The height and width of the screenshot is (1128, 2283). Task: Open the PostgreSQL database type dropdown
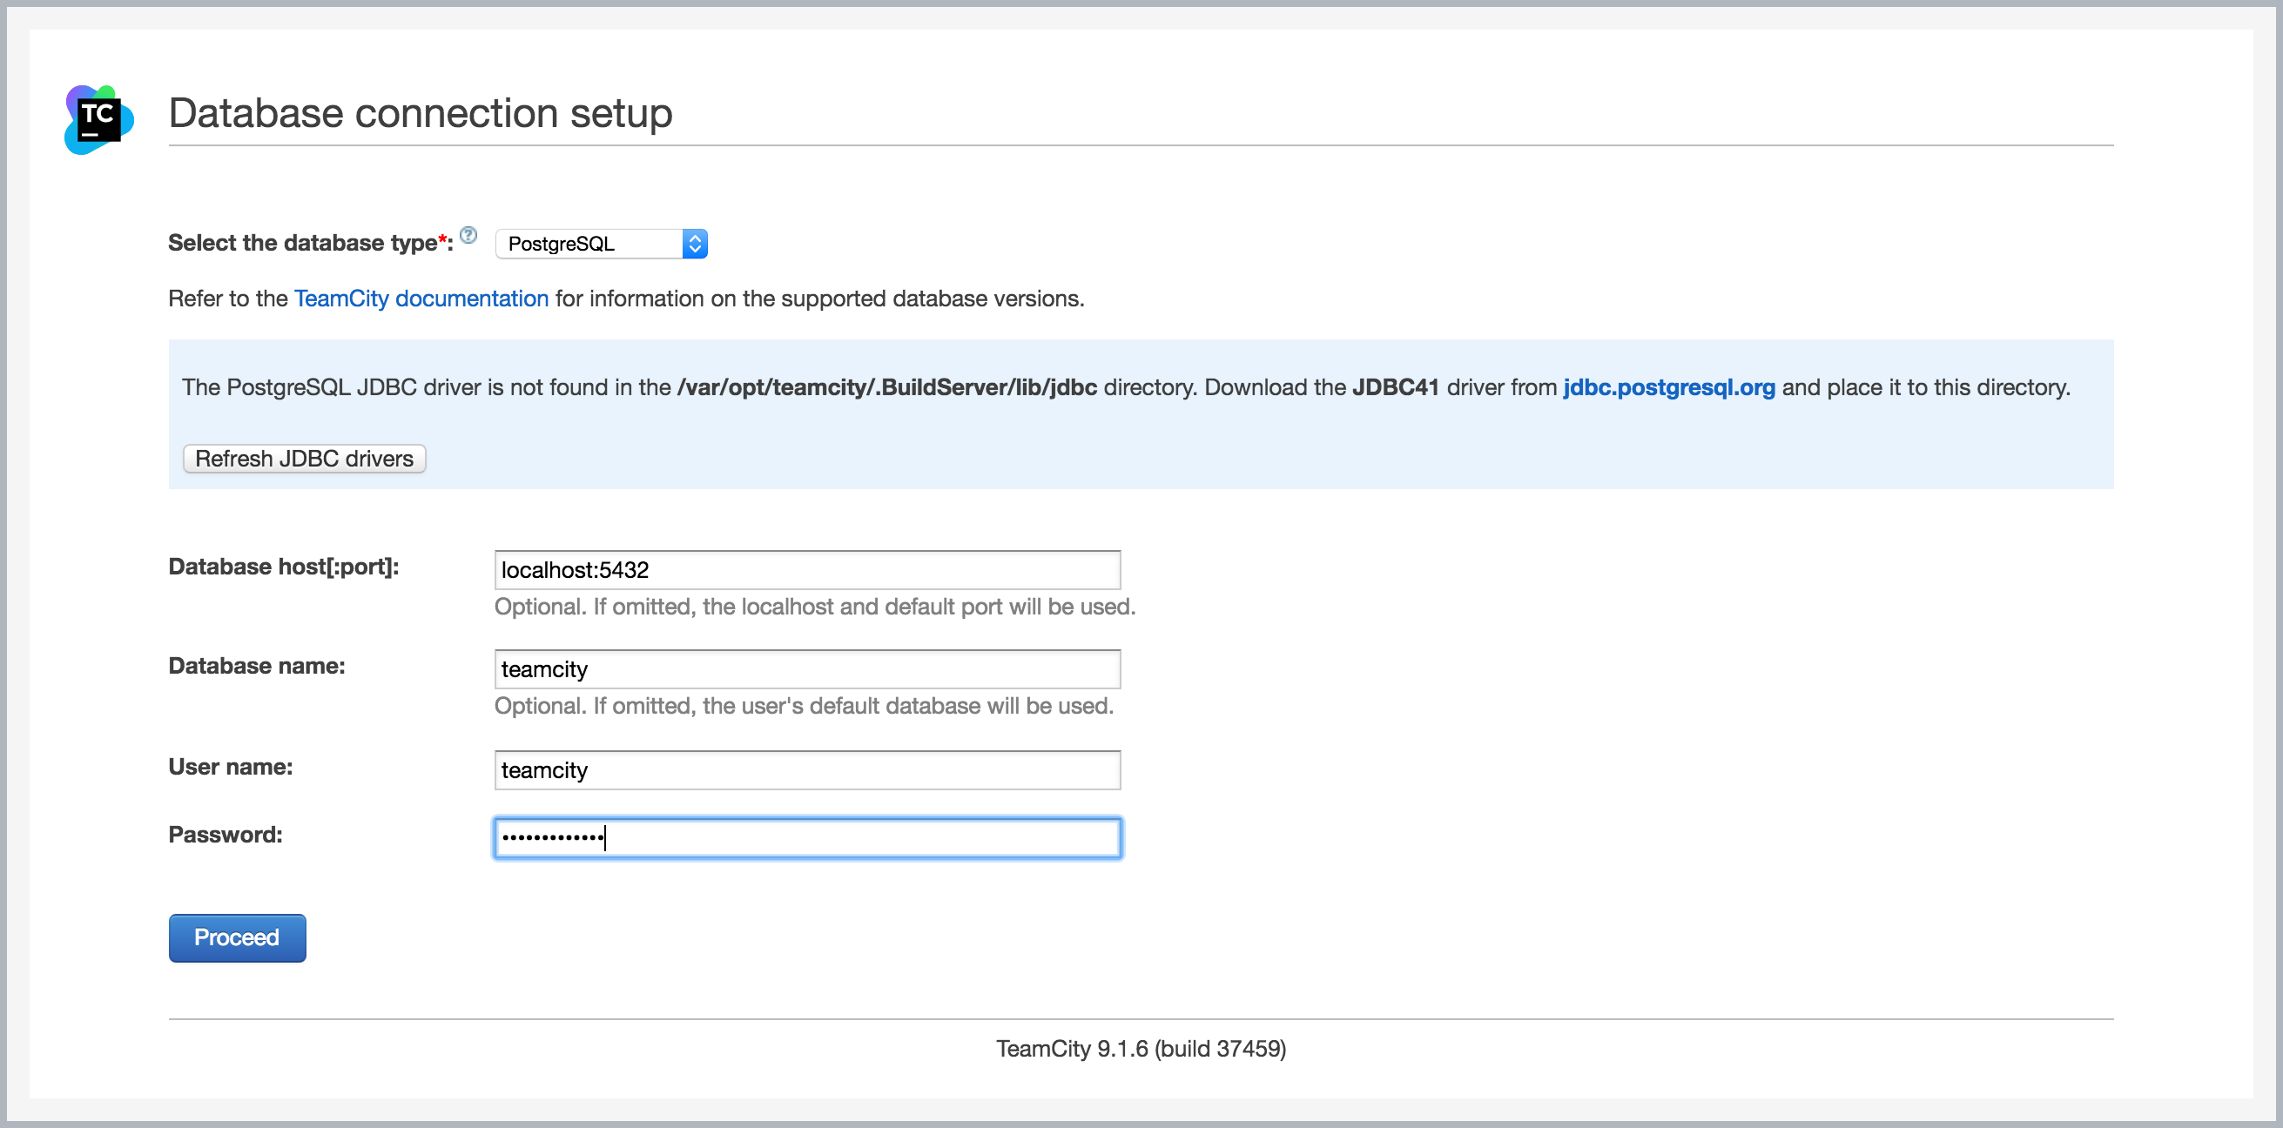[601, 244]
